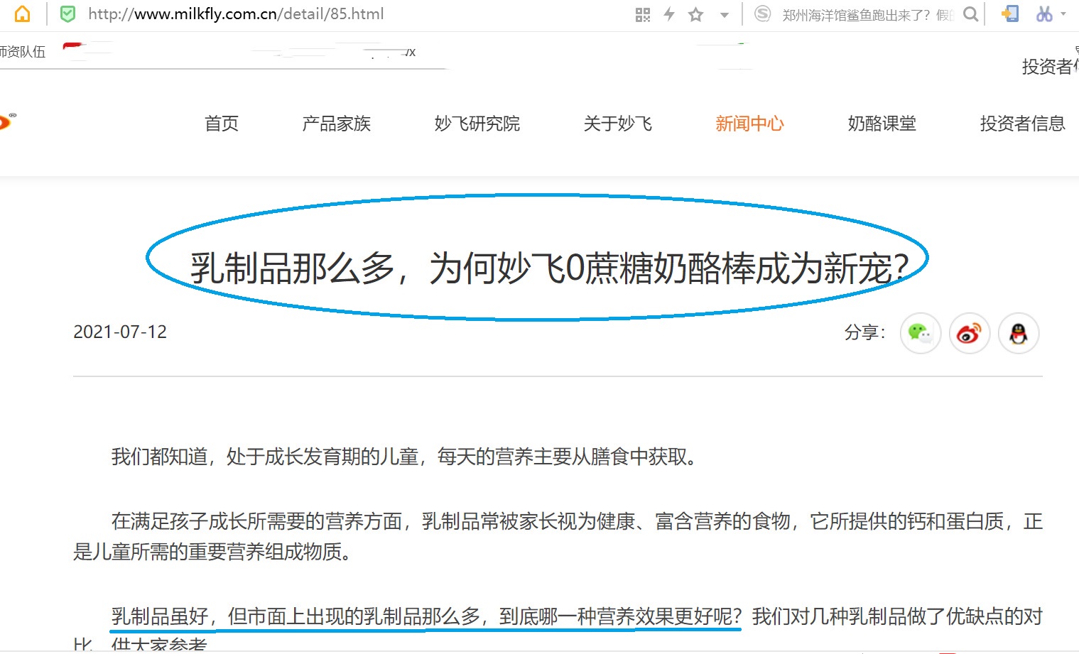Open the screenshot tool dropdown arrow
The width and height of the screenshot is (1079, 654).
pos(1063,13)
